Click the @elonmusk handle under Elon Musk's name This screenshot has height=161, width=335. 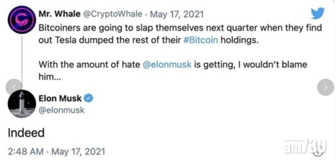tap(62, 110)
